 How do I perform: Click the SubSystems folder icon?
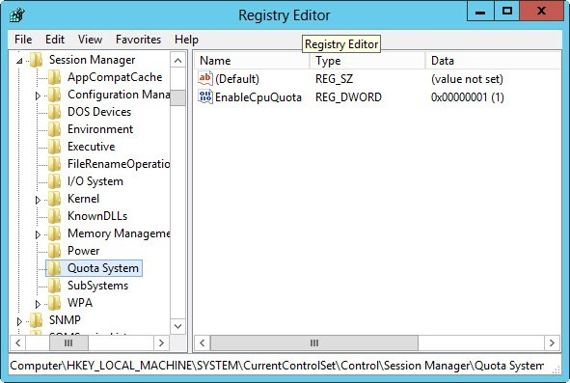pyautogui.click(x=55, y=286)
